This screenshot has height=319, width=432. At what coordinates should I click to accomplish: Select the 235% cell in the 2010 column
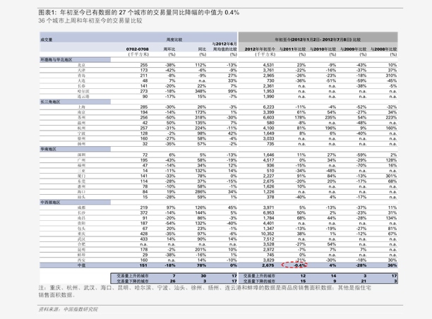[x=330, y=118]
